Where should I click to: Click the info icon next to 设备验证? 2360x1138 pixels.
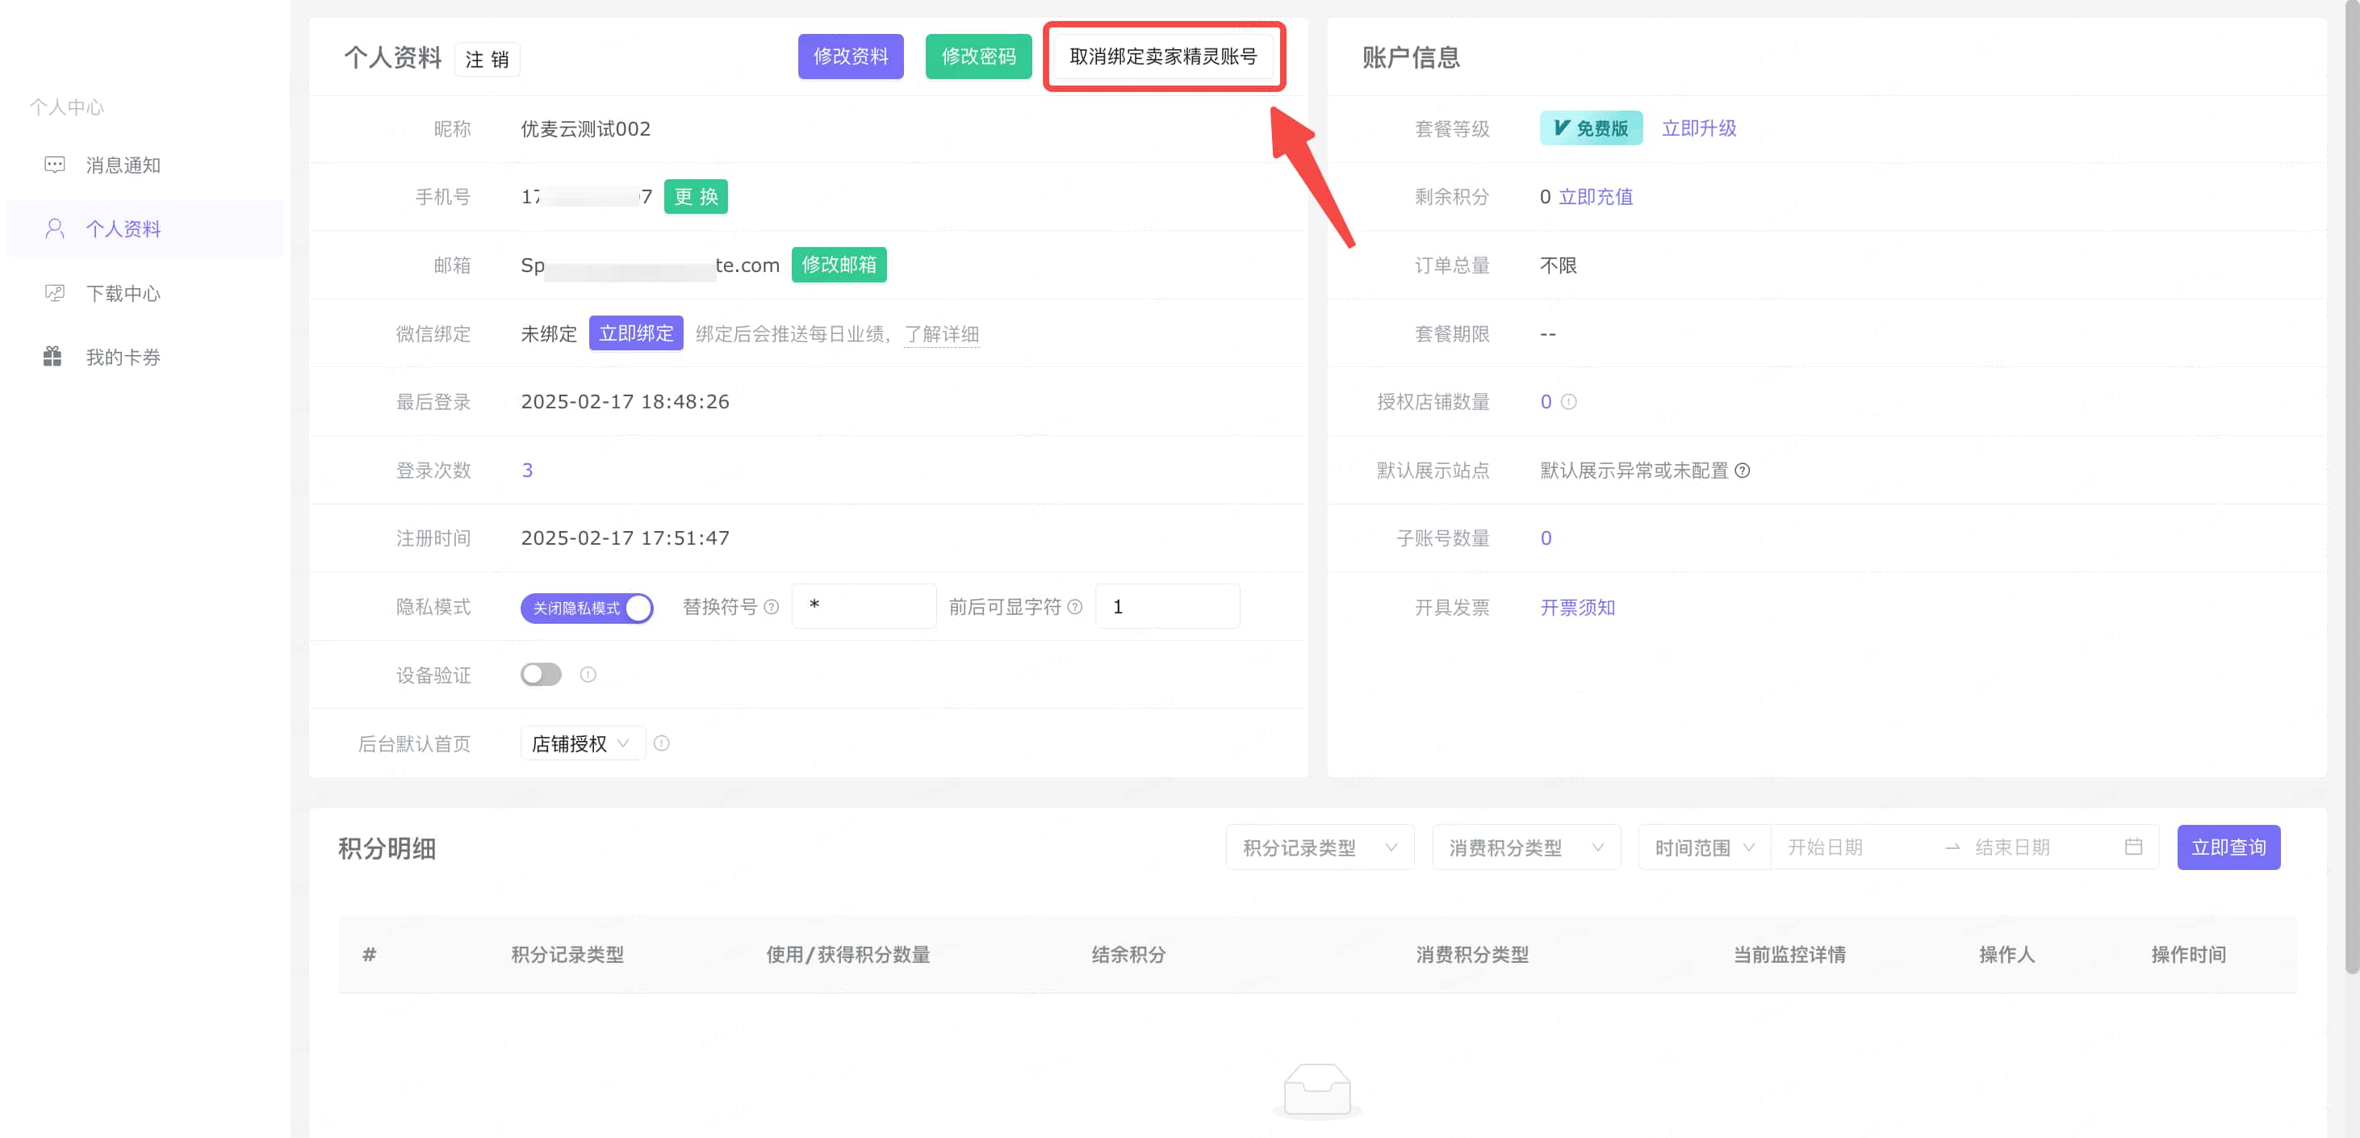[588, 675]
